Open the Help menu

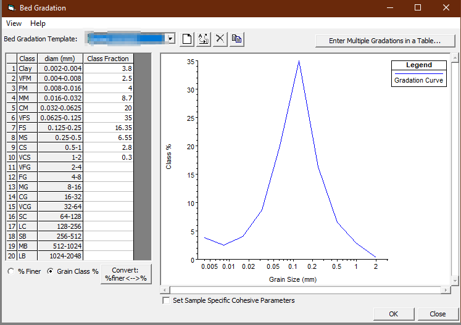tap(38, 23)
